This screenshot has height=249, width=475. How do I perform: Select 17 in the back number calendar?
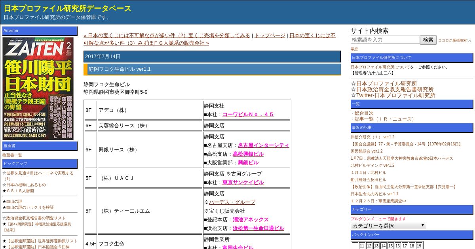pos(405,246)
